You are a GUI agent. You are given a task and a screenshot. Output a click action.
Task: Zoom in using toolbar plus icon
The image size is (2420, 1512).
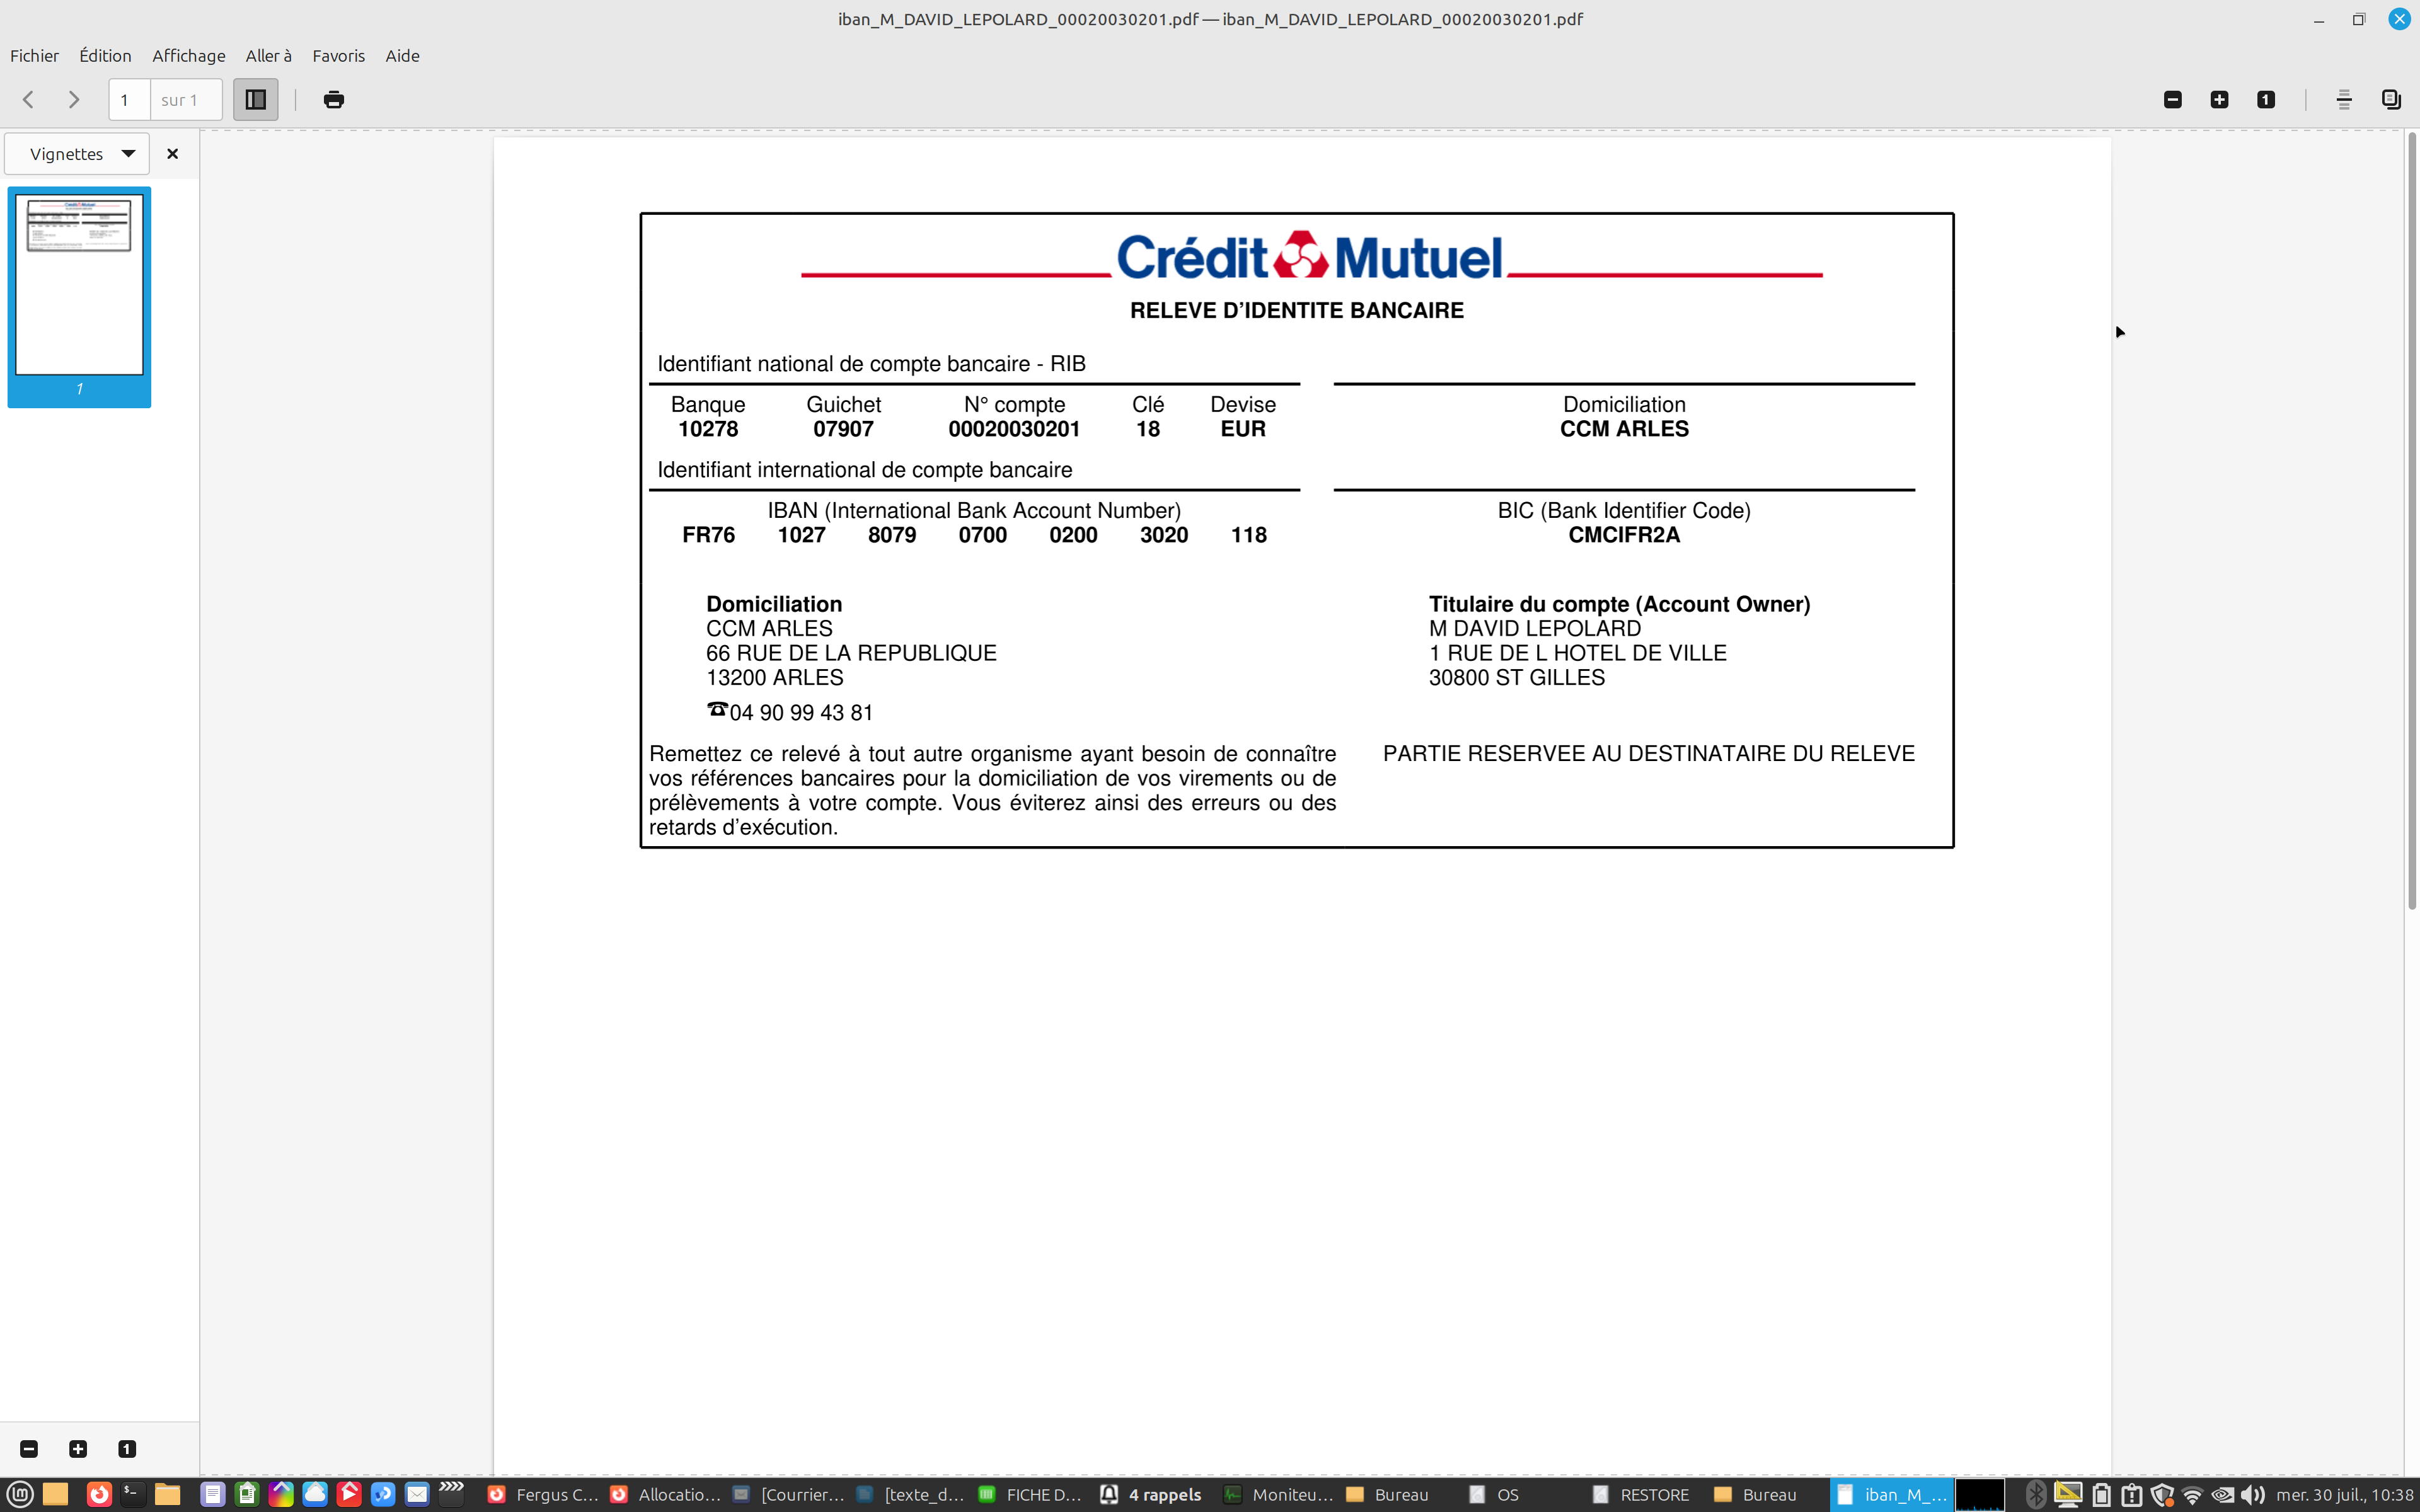2219,99
